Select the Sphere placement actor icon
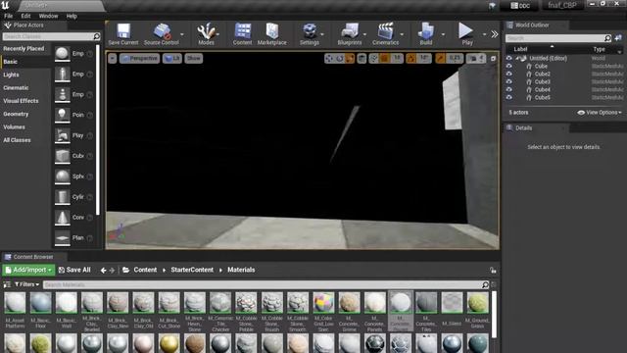The height and width of the screenshot is (353, 627). (63, 176)
